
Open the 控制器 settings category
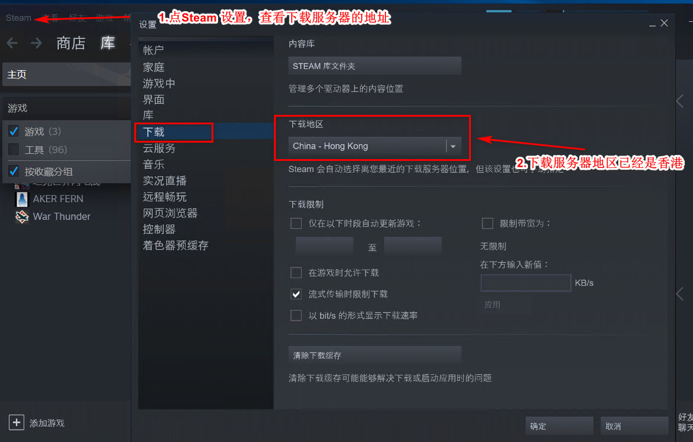159,229
